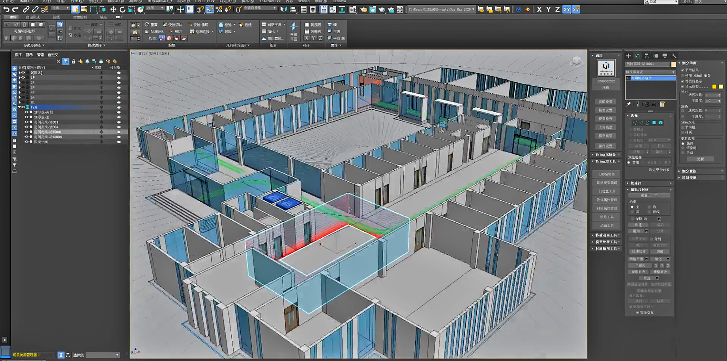This screenshot has height=361, width=727.
Task: Click the 绘制连接 icon in the ribbon
Action: (192, 32)
